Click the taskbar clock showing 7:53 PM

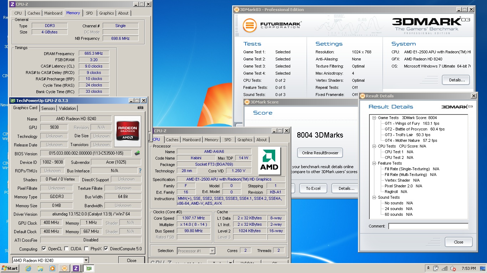[x=468, y=268]
